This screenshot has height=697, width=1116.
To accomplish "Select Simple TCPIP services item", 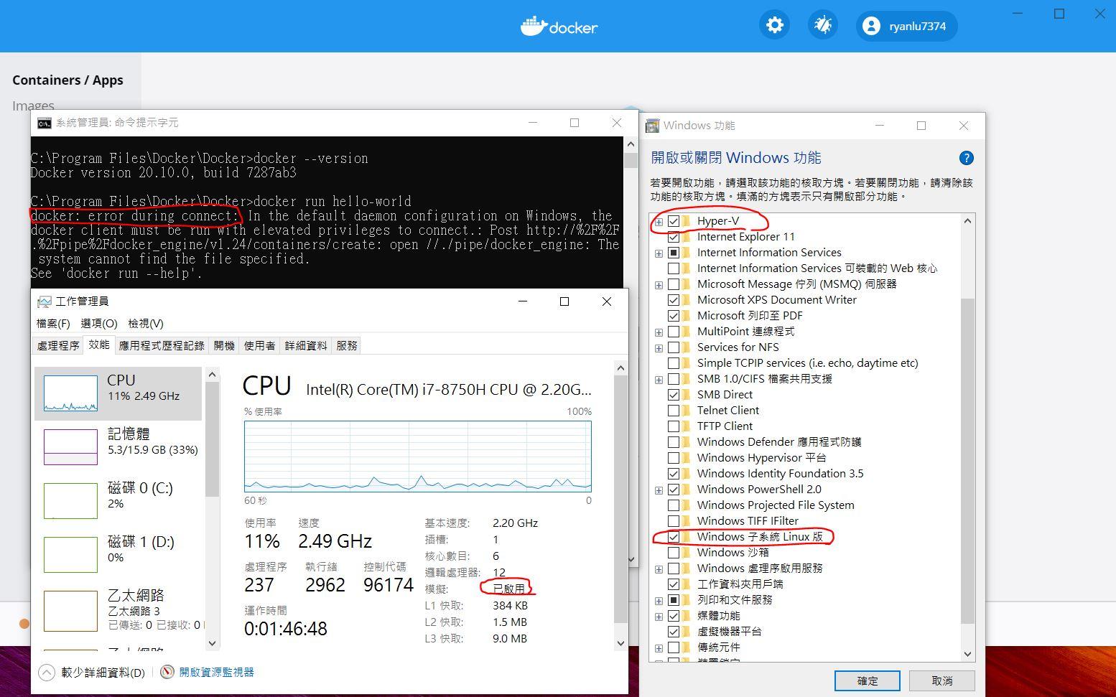I will click(808, 363).
